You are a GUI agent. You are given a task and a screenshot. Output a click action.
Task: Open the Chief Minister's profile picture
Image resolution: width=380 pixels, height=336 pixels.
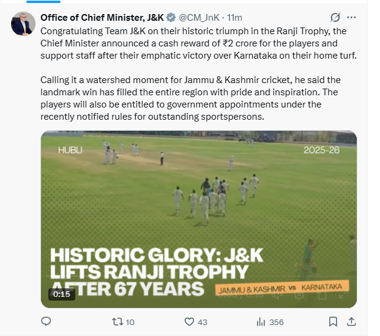click(x=23, y=24)
